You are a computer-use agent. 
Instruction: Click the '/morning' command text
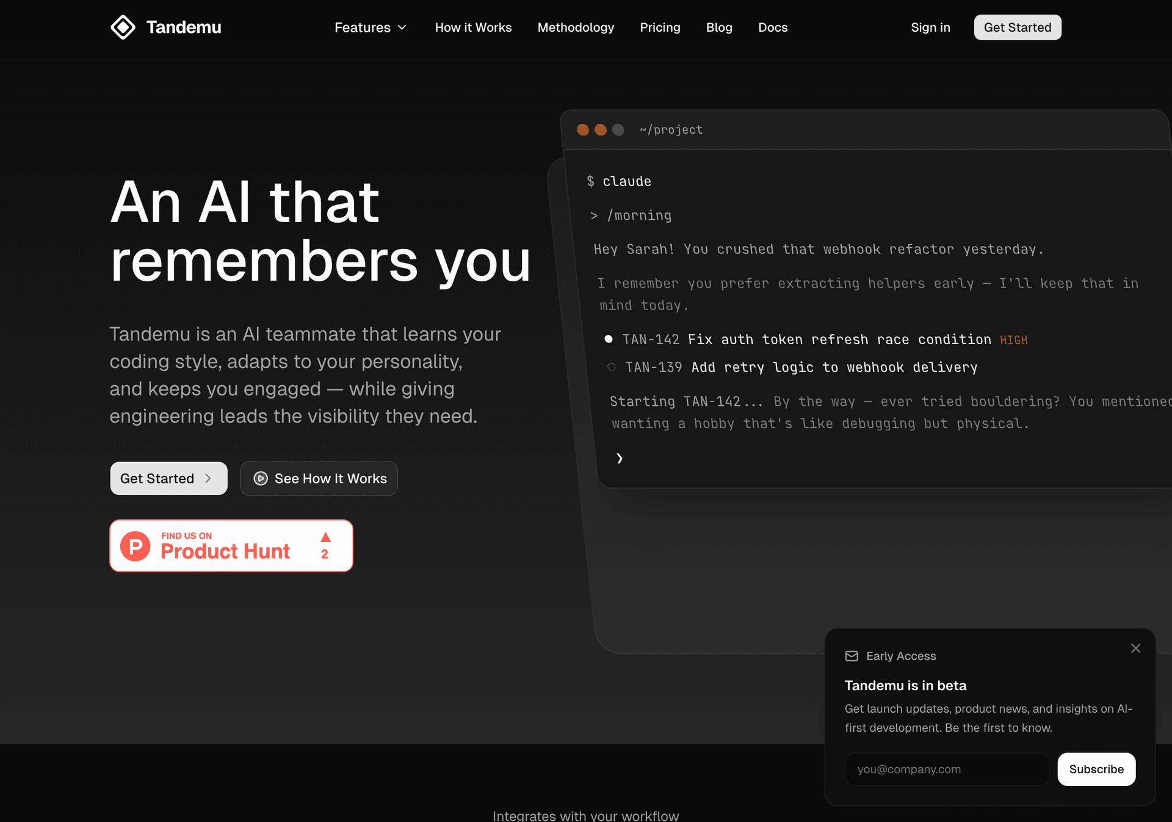(x=639, y=215)
